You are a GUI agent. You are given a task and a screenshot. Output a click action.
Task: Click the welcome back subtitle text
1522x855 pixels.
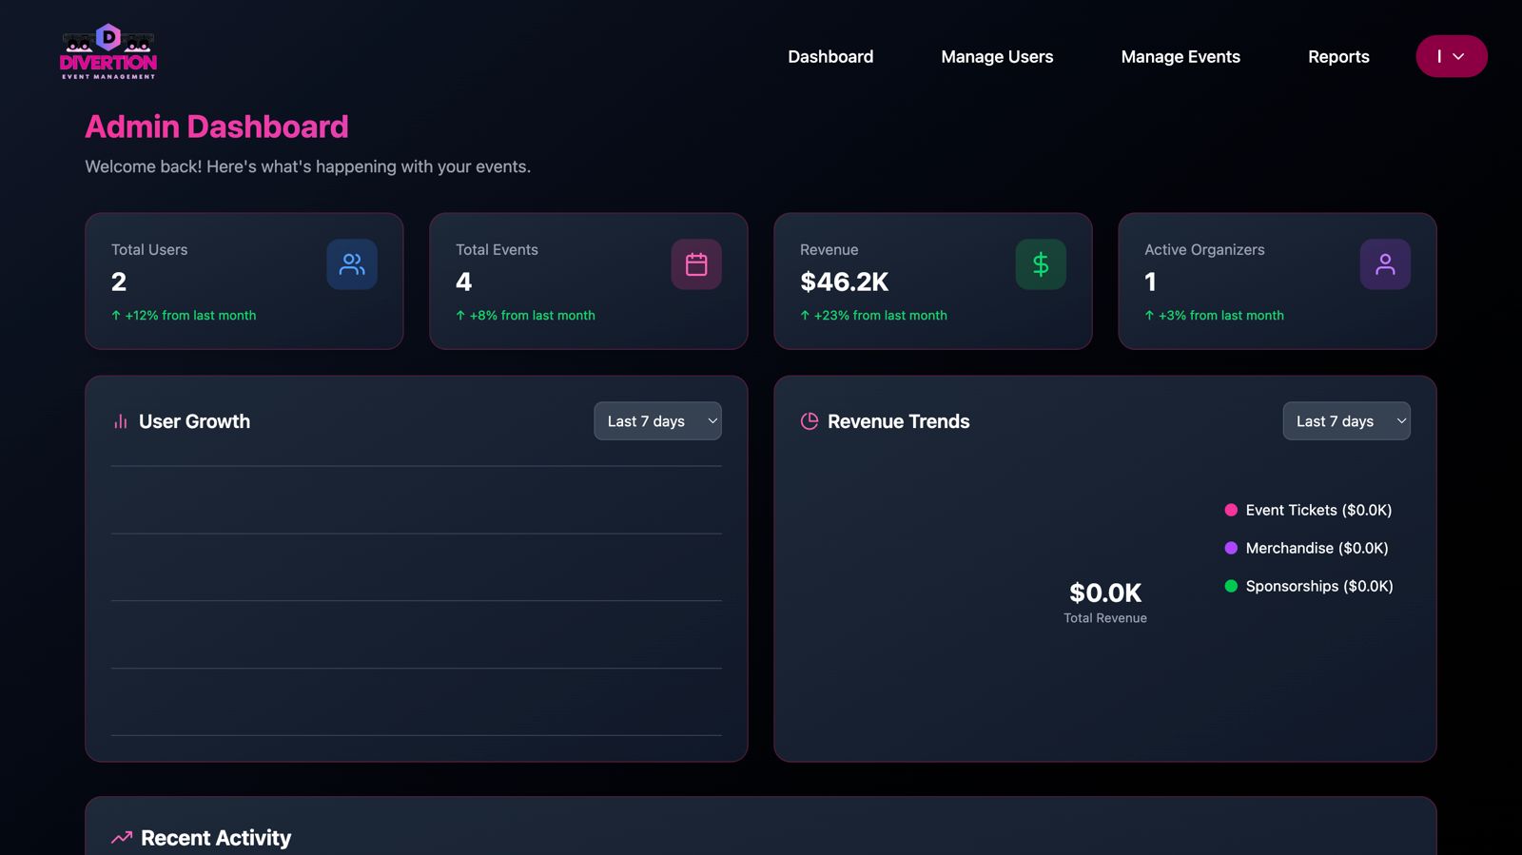308,166
